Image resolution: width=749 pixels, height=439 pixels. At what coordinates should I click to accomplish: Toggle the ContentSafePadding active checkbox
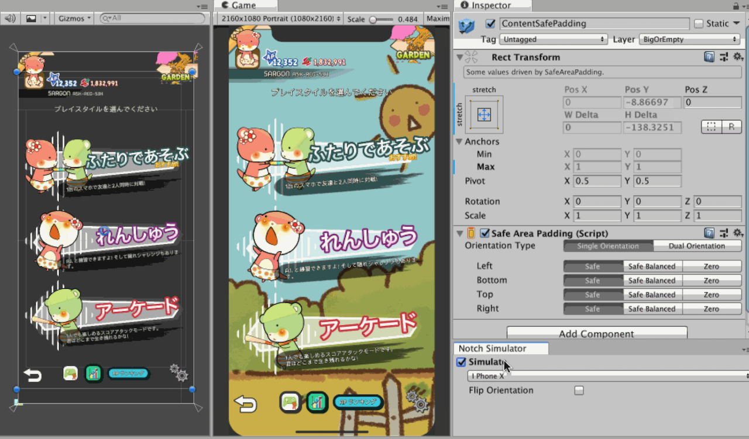click(490, 24)
